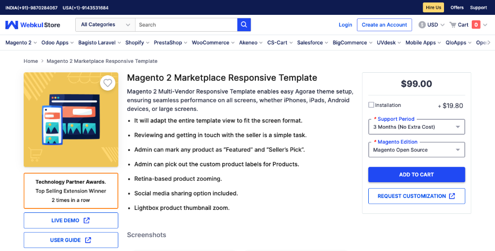The height and width of the screenshot is (251, 495).
Task: Click Create an Account button
Action: (384, 25)
